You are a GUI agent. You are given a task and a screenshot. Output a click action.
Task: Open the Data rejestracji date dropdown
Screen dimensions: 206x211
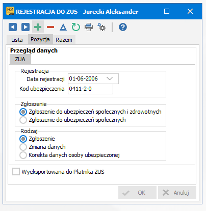(110, 78)
